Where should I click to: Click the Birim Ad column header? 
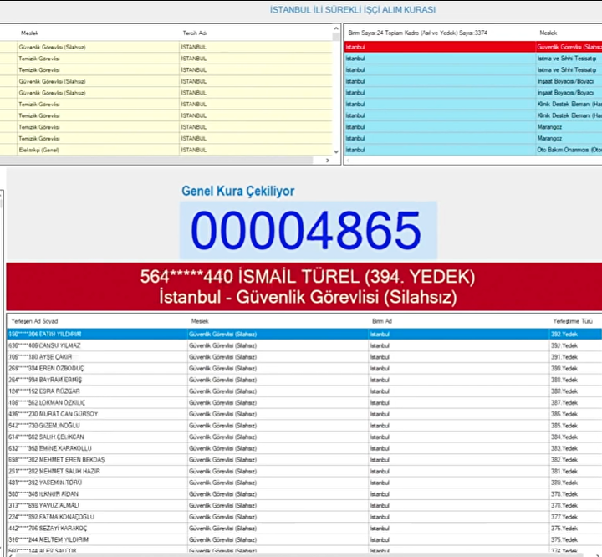click(x=381, y=321)
